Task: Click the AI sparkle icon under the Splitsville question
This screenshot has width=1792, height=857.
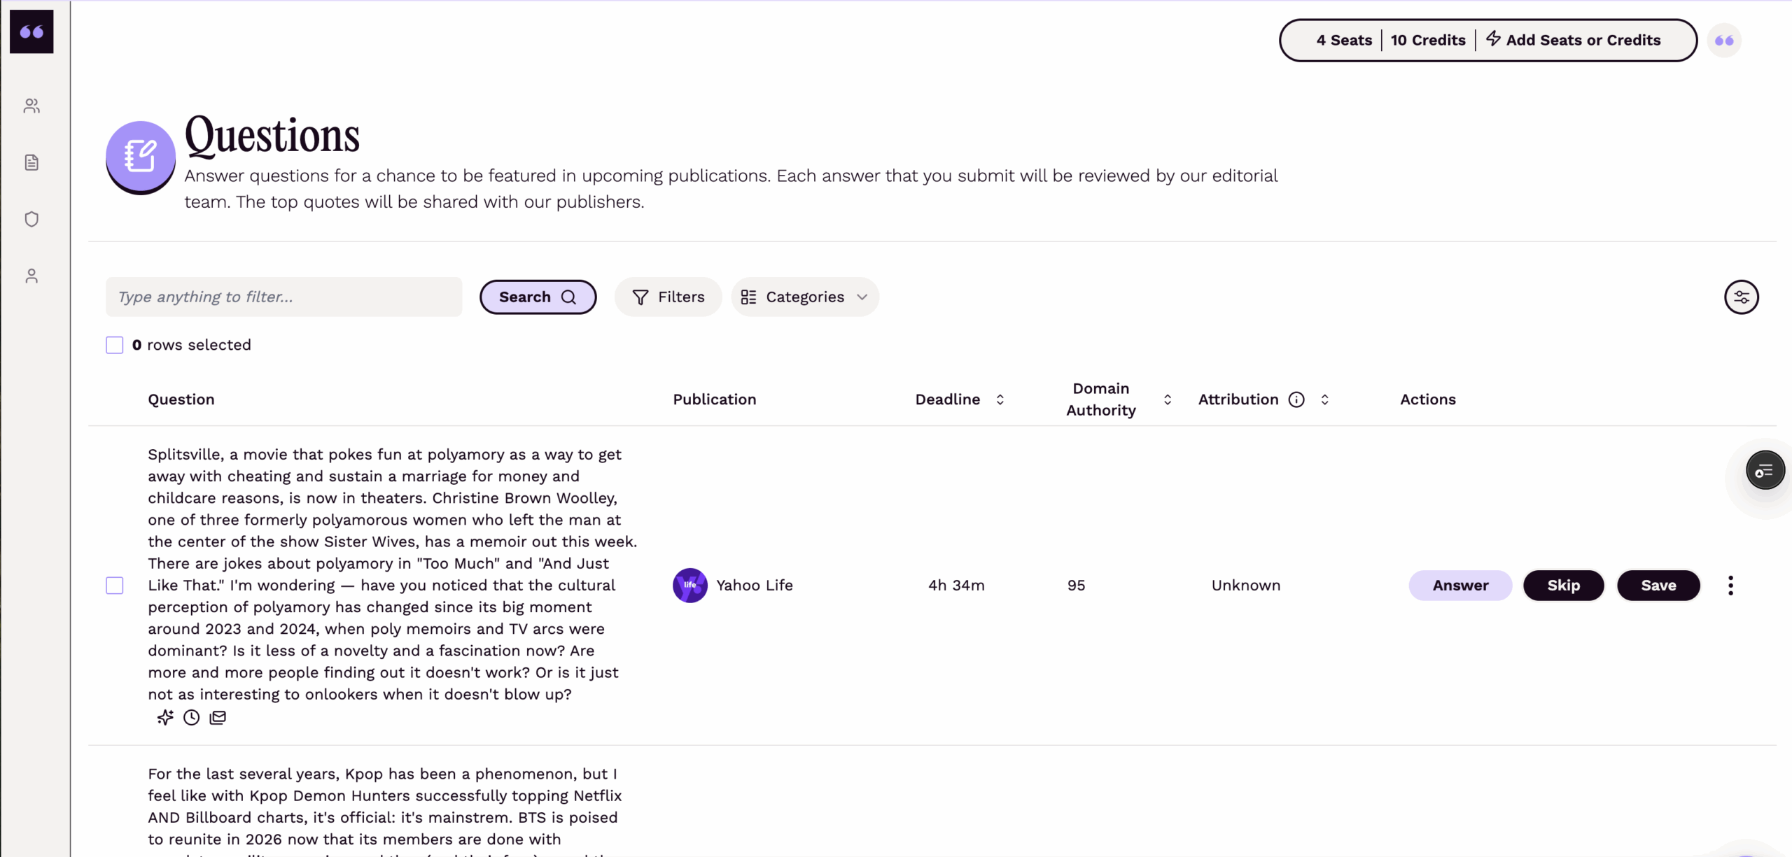Action: [x=164, y=717]
